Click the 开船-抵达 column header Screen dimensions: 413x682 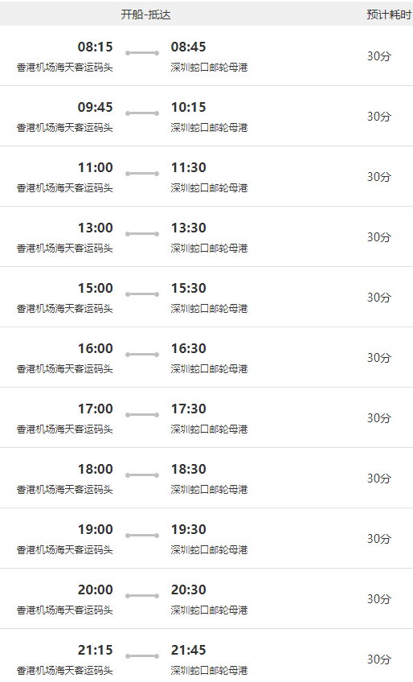(145, 14)
